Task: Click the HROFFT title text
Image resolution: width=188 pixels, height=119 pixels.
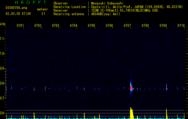Action: [30, 2]
